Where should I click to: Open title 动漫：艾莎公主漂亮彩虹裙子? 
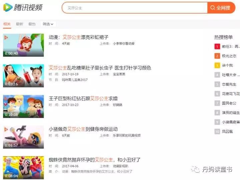(x=79, y=37)
